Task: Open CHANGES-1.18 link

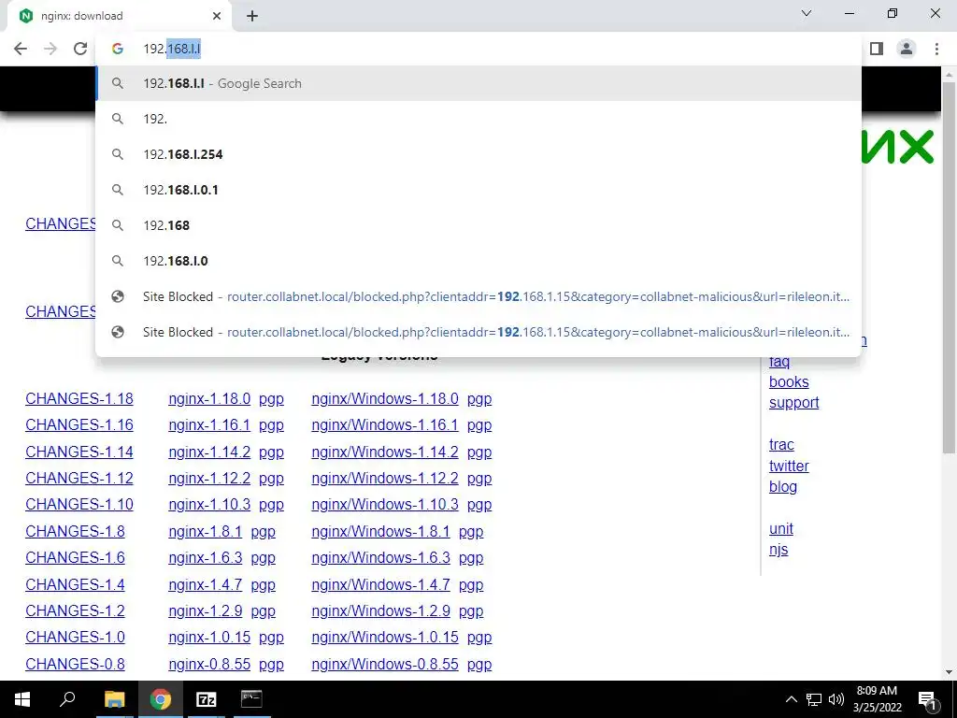Action: tap(79, 398)
